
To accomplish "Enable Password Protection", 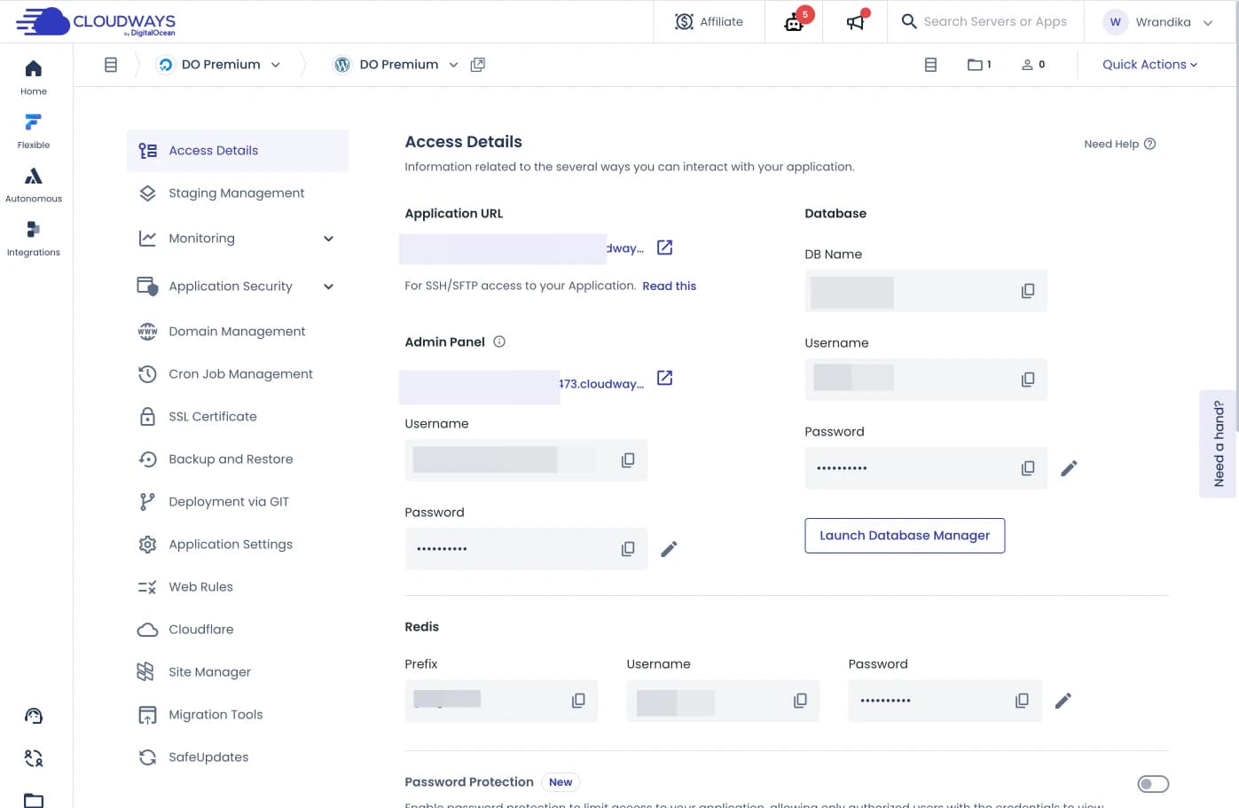I will [1153, 784].
